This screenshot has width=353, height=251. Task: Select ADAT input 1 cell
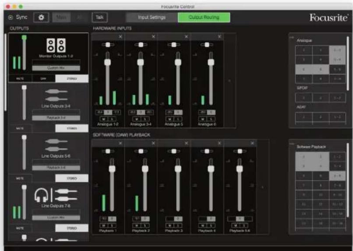click(x=304, y=117)
